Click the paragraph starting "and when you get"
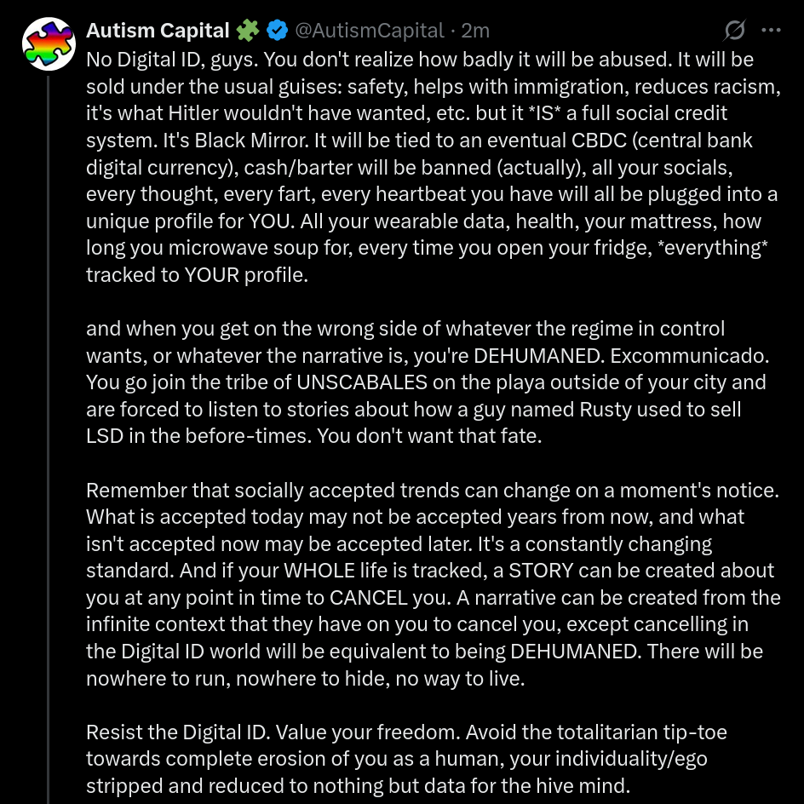Image resolution: width=804 pixels, height=804 pixels. click(426, 382)
